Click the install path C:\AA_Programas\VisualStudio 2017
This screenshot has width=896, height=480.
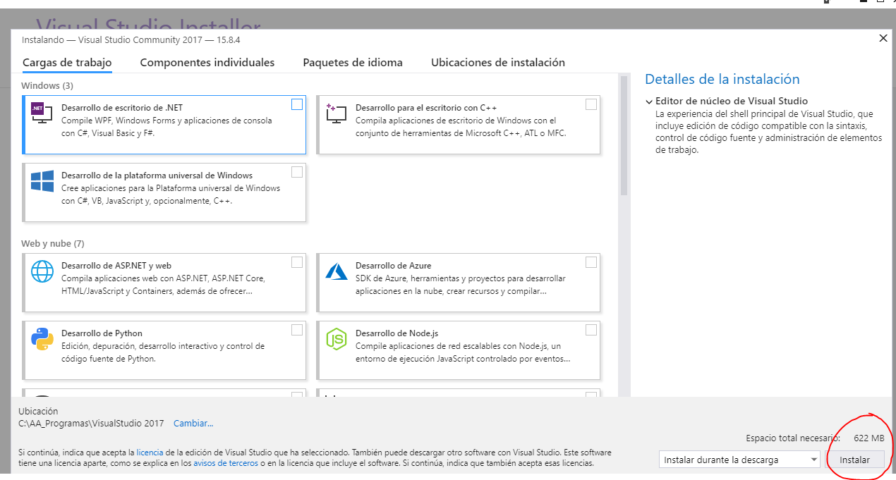click(91, 423)
